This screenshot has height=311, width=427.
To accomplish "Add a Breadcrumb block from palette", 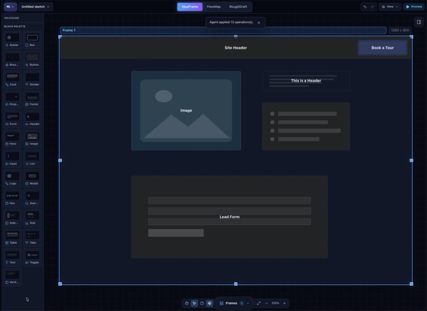I will (12, 60).
